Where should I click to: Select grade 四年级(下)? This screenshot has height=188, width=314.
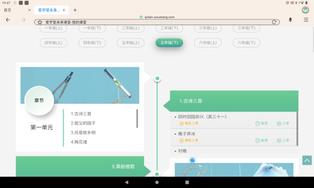pos(92,43)
